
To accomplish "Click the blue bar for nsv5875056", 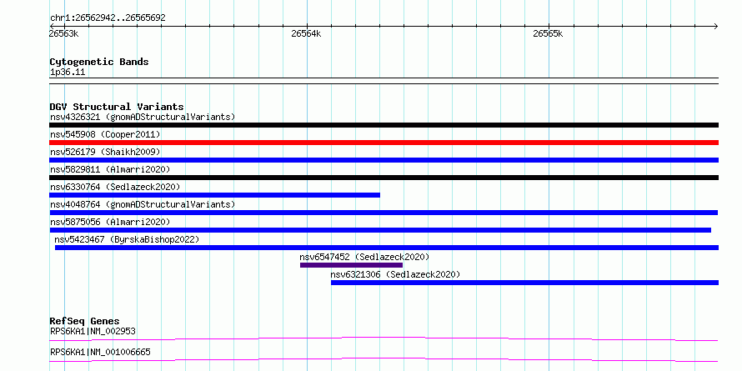I will point(380,230).
